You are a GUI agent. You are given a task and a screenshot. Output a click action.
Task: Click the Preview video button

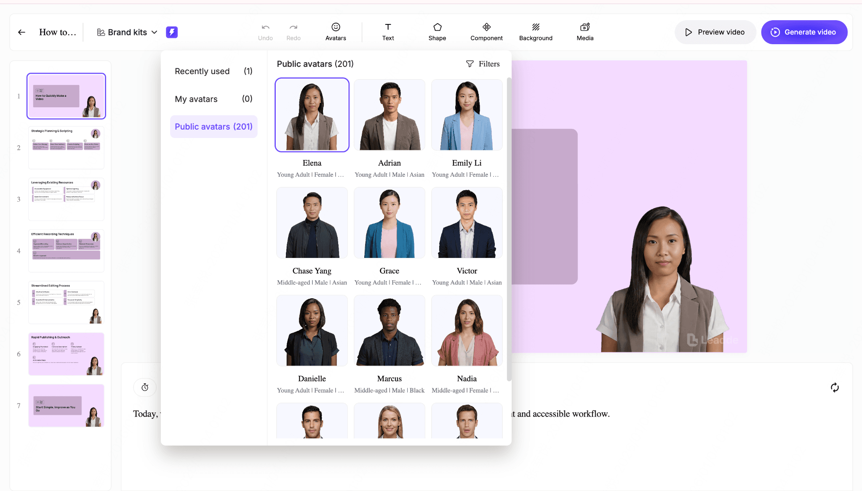[x=715, y=32]
